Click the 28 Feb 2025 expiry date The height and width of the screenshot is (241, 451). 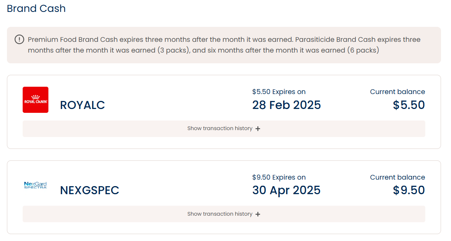point(287,105)
